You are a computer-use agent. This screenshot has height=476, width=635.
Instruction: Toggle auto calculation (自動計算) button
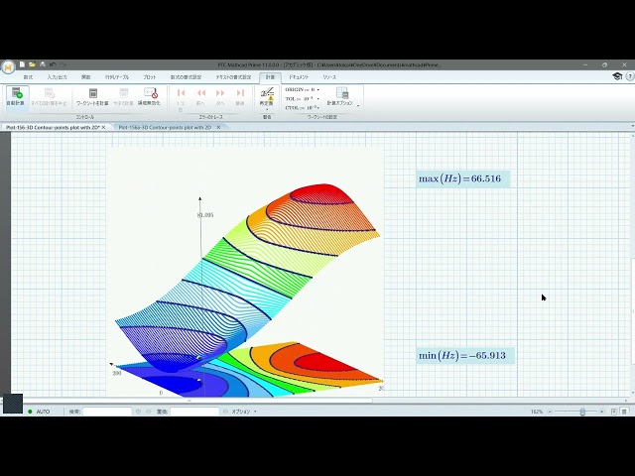tap(16, 97)
